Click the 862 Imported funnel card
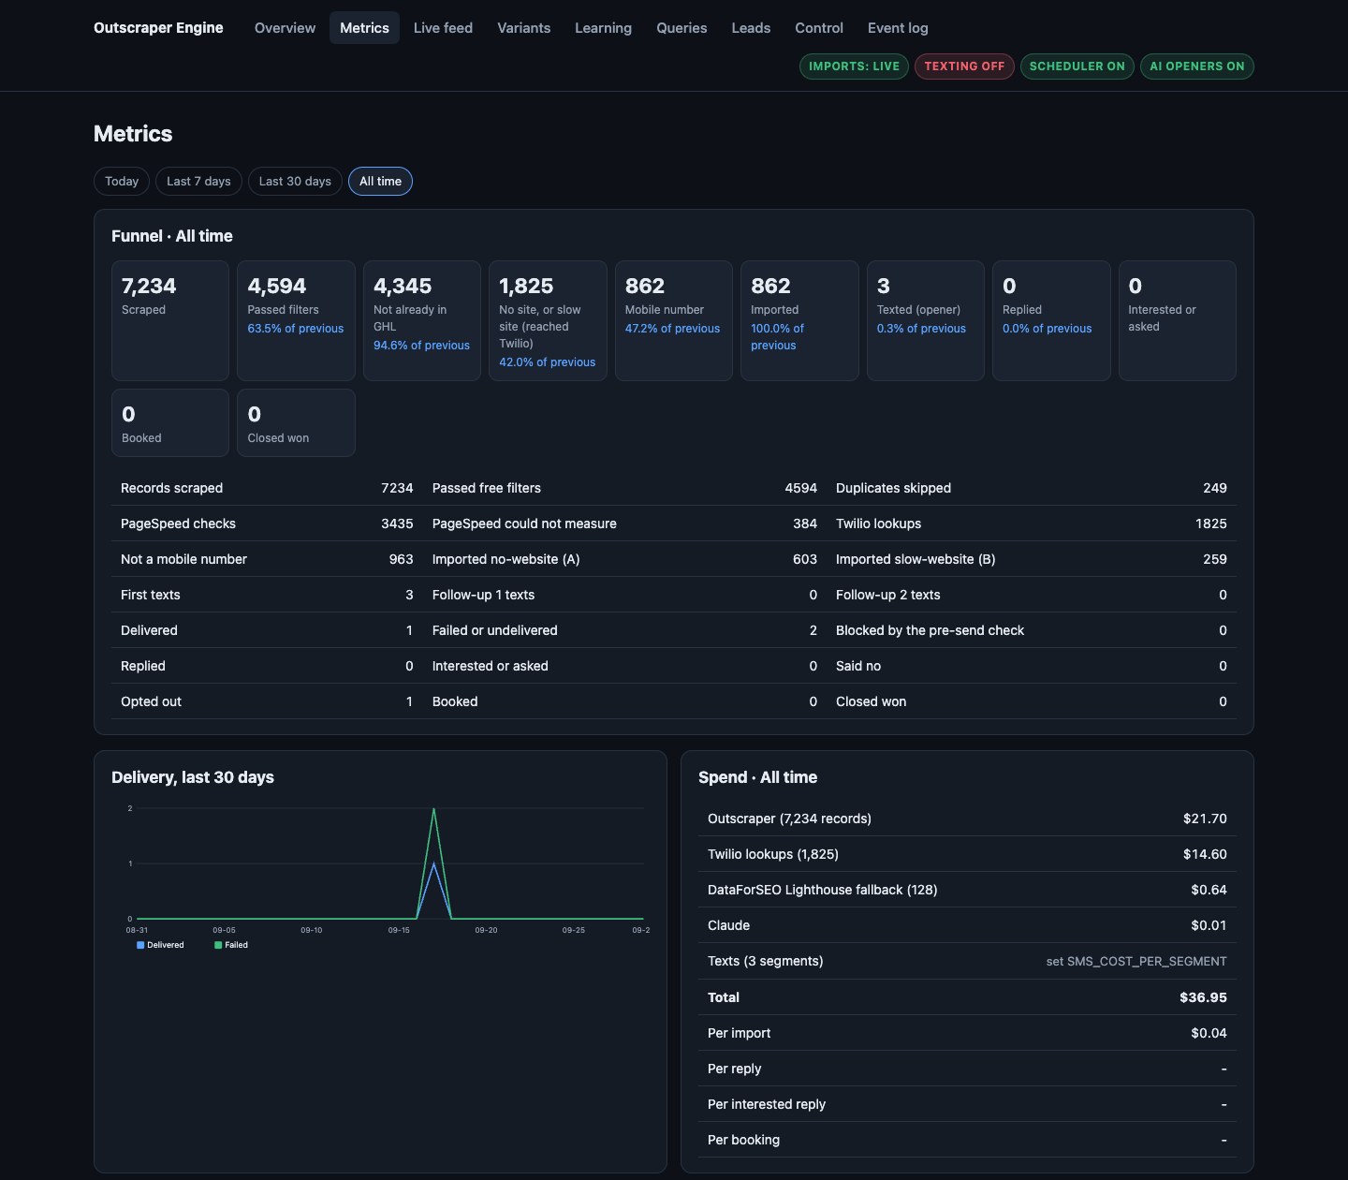 click(x=799, y=320)
